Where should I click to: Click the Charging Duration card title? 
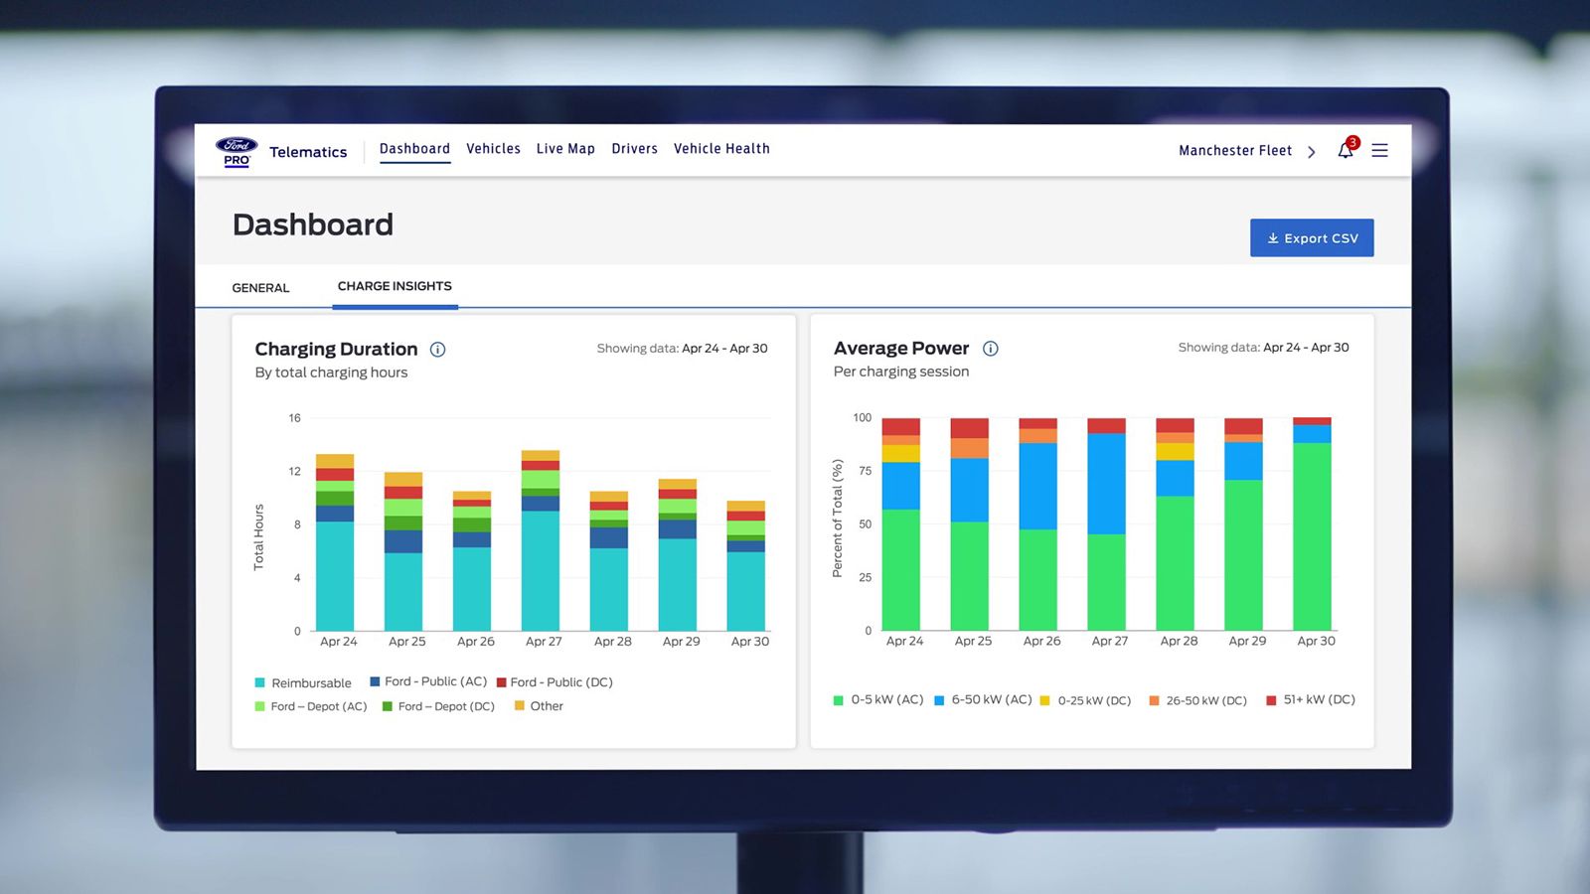336,349
